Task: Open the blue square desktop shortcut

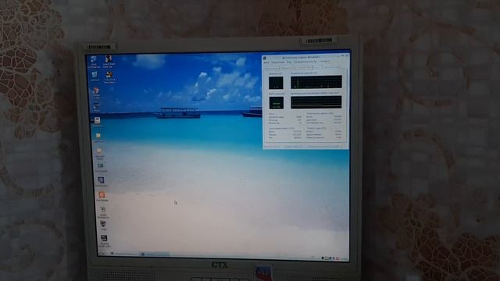Action: pos(101,180)
